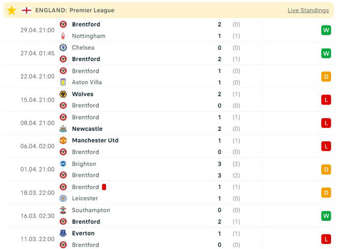The image size is (339, 249).
Task: Click the England flag icon
Action: (x=26, y=10)
